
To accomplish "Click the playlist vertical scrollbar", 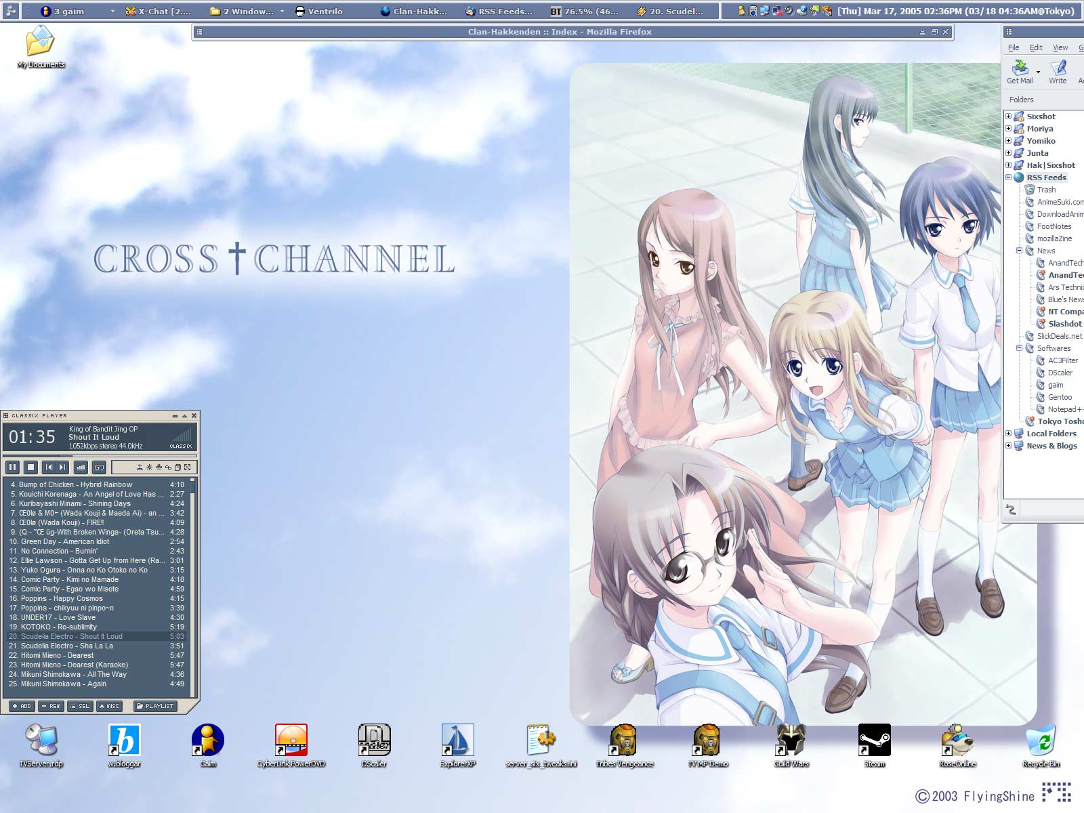I will (192, 587).
